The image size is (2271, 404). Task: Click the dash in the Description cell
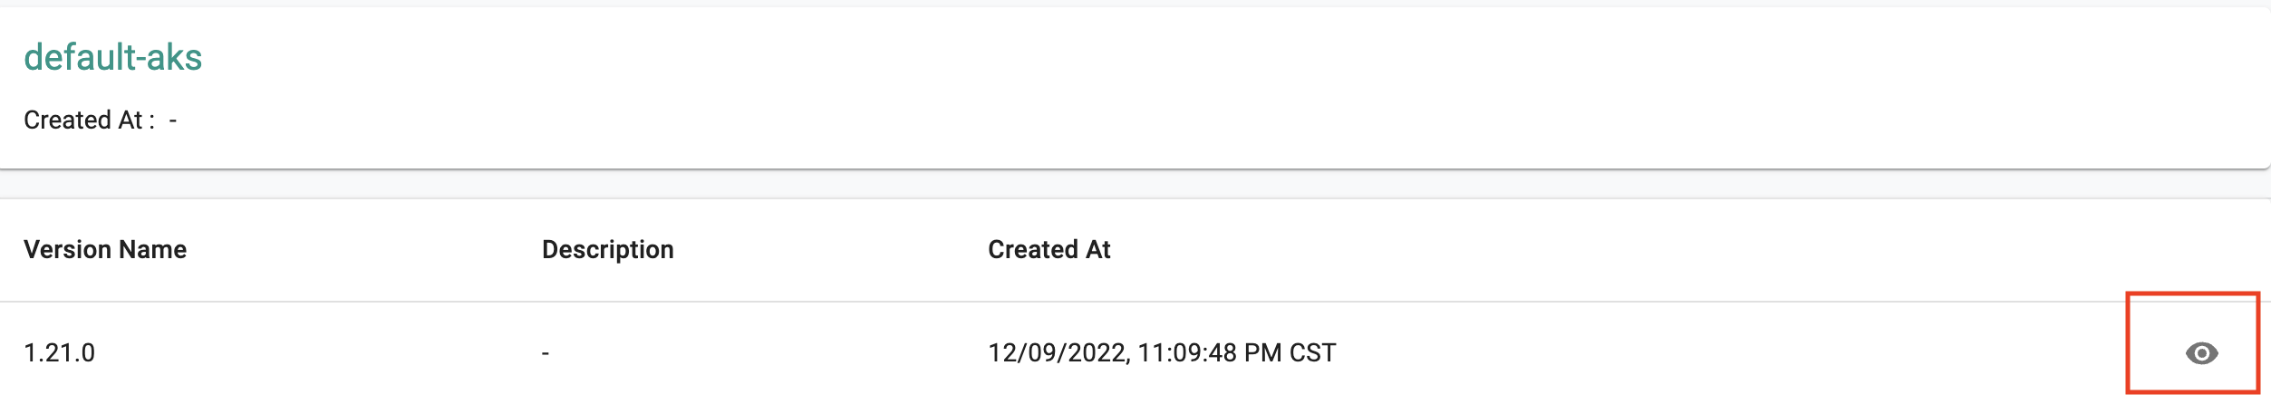546,353
